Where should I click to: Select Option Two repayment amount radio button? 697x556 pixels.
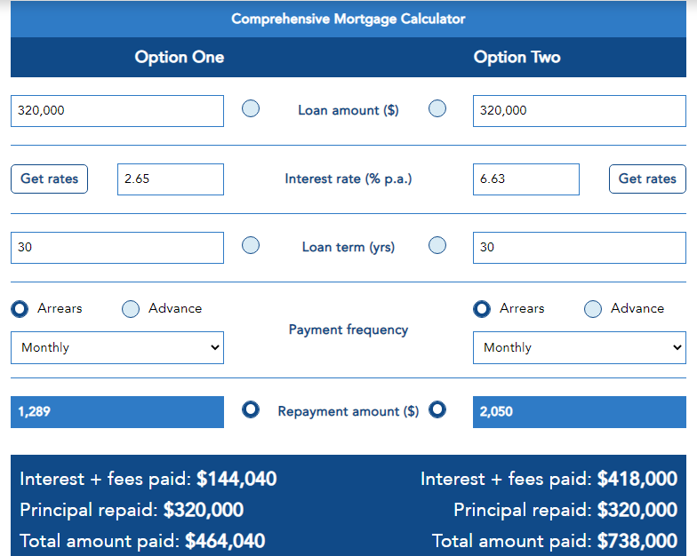click(437, 409)
